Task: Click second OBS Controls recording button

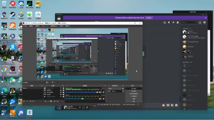Action: click(x=133, y=91)
